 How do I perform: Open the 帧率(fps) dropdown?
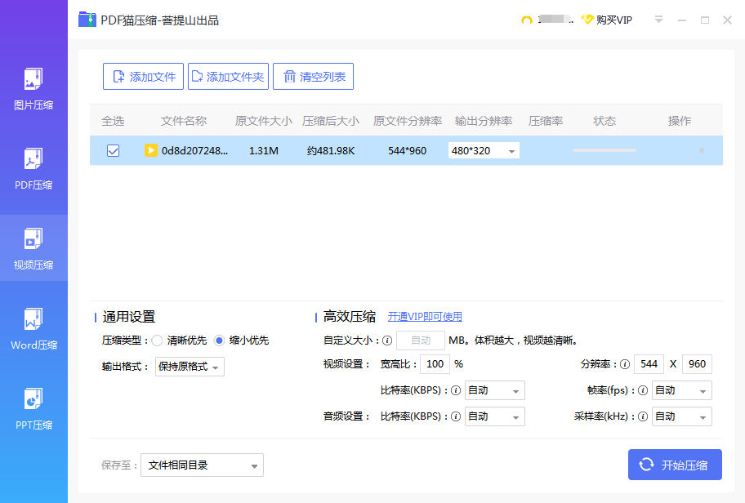[682, 390]
